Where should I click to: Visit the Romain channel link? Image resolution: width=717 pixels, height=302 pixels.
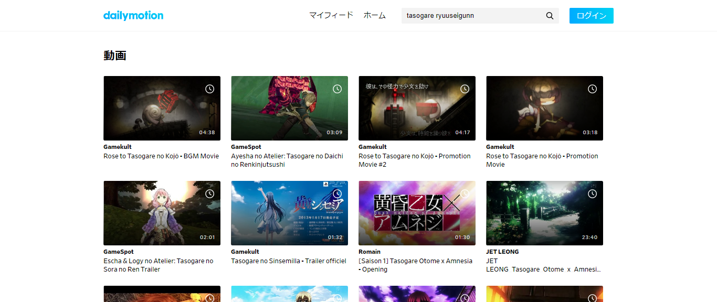coord(370,252)
